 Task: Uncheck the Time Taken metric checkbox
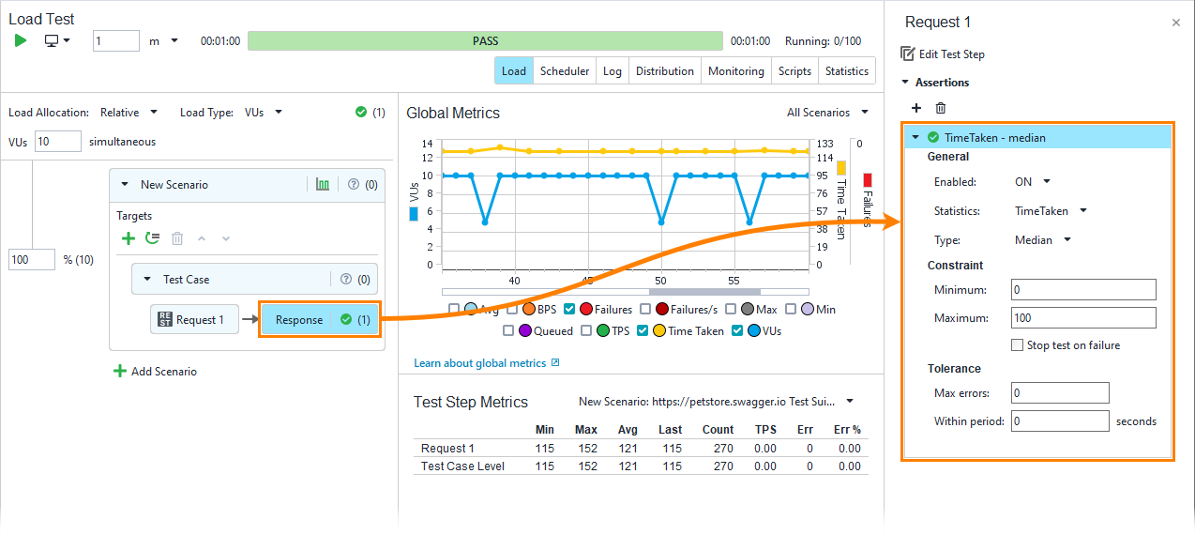643,330
